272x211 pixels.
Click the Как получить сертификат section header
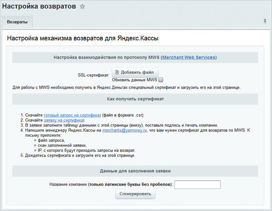135,99
